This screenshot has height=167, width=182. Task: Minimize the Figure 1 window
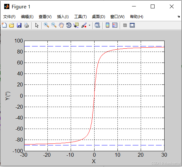coord(134,6)
